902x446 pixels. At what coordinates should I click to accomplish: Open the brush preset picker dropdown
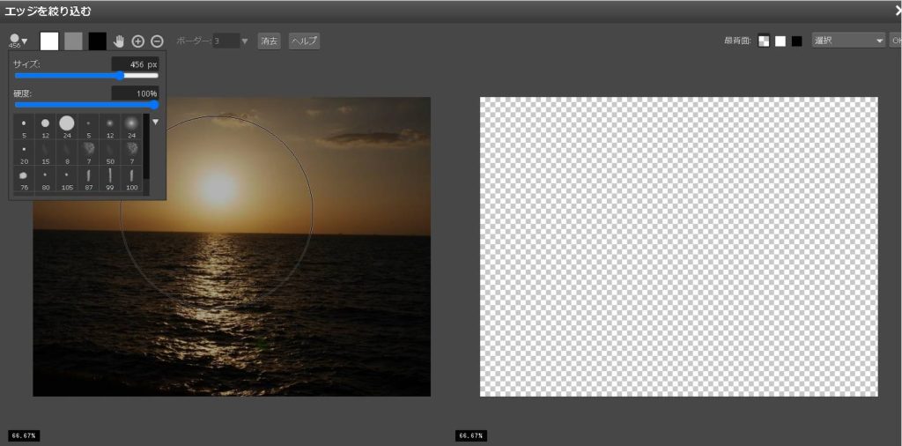[x=18, y=41]
